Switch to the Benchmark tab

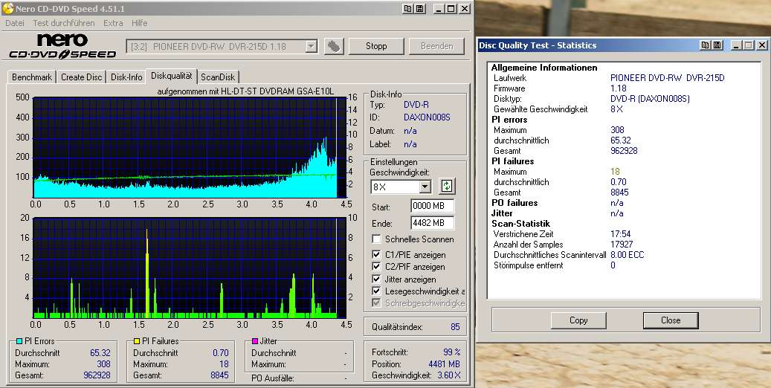coord(32,77)
